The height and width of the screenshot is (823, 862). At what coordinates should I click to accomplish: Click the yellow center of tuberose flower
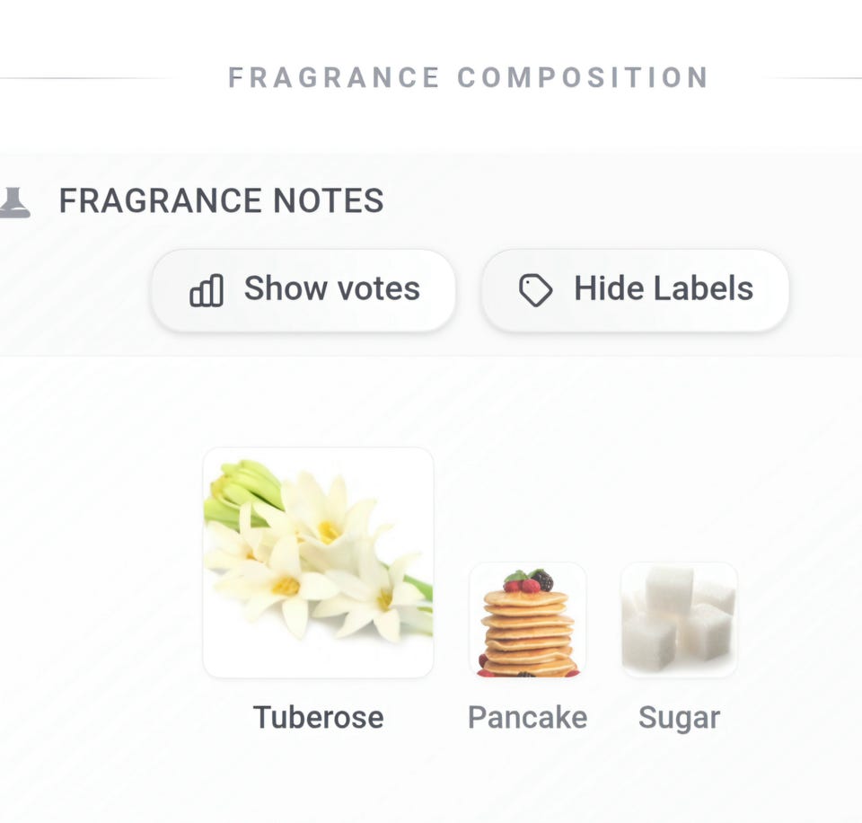329,531
